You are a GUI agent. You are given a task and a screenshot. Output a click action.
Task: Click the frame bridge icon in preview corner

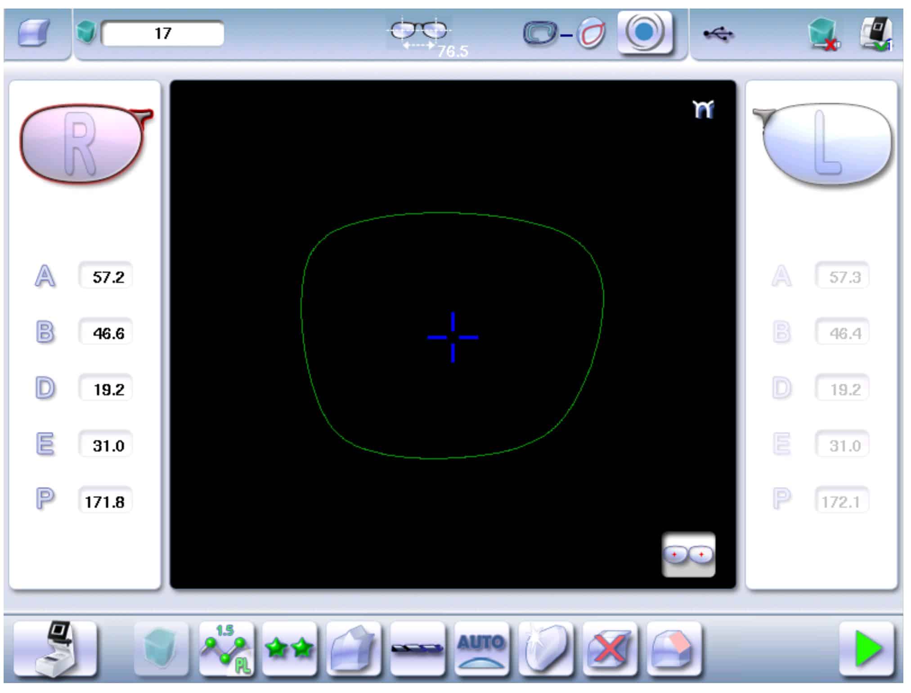[x=703, y=109]
